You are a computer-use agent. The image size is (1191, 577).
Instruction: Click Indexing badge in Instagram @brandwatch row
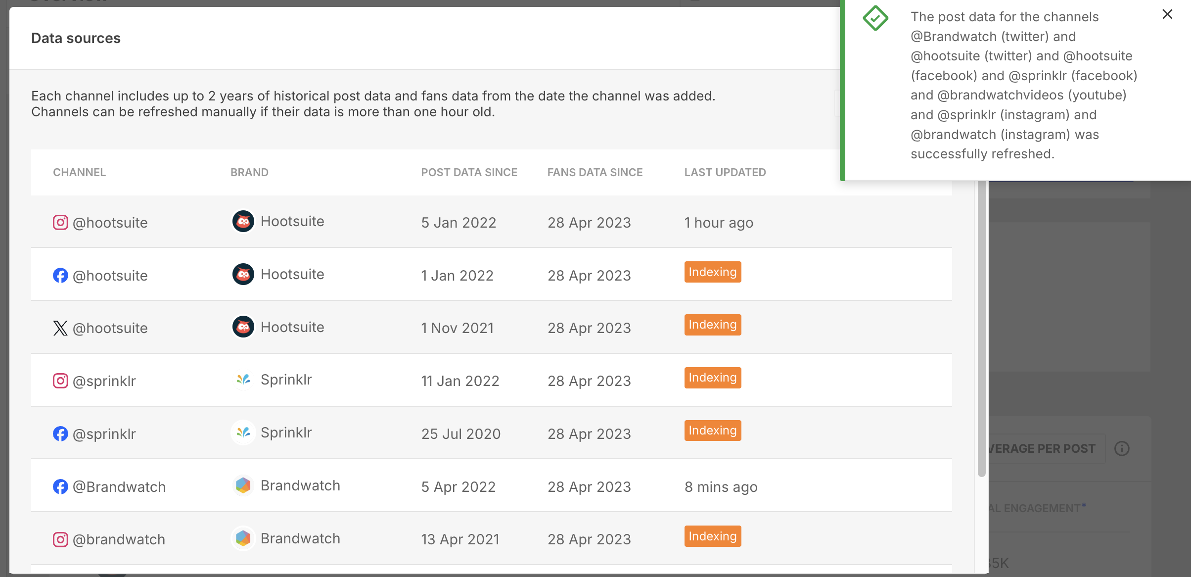pyautogui.click(x=713, y=536)
